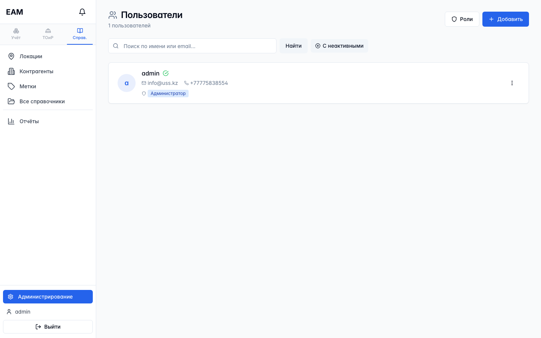Click the Добавить user button
The image size is (541, 338).
coord(505,19)
